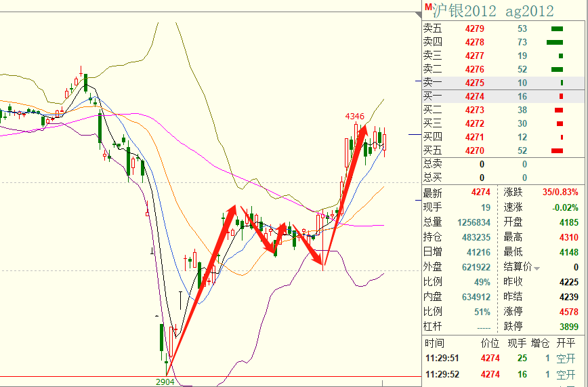
Task: Select the 买三 volume 30
Action: click(522, 123)
